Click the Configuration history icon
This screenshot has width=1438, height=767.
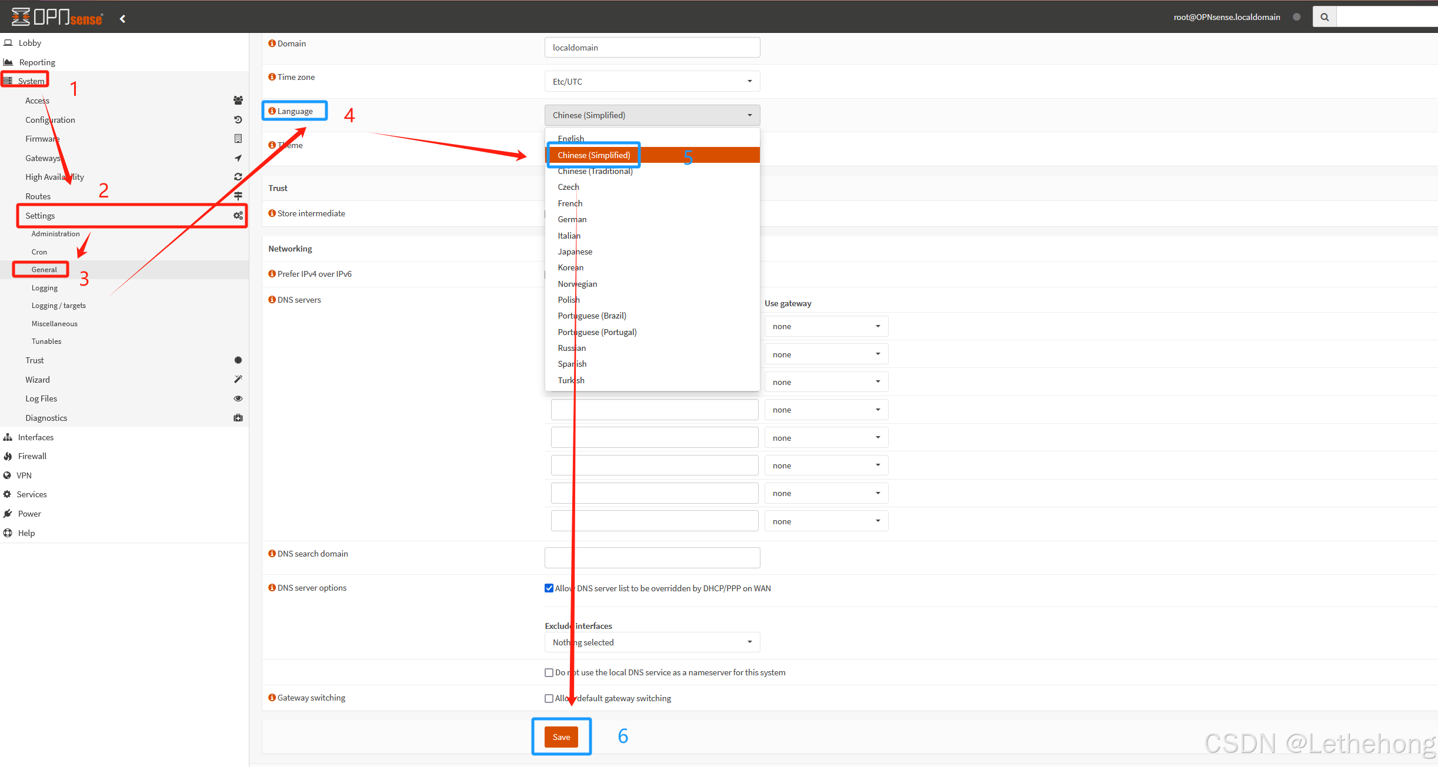click(x=238, y=120)
